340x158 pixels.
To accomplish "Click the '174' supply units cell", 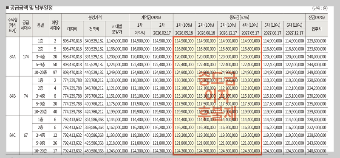I will point(26,56).
